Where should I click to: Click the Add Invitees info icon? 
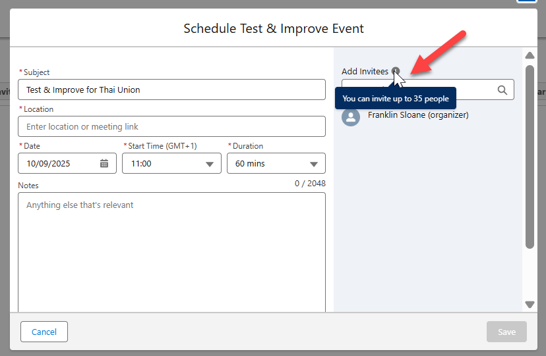[395, 72]
